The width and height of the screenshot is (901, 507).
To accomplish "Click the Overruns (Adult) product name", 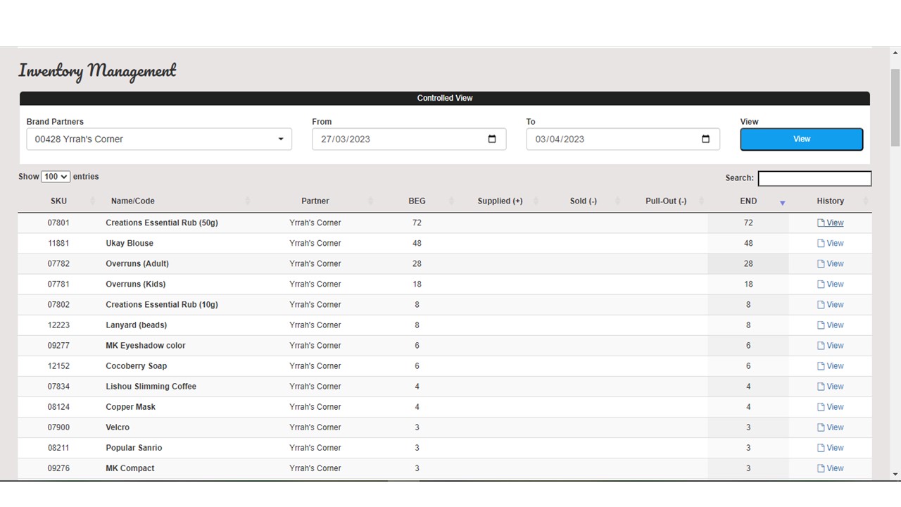I will coord(137,264).
